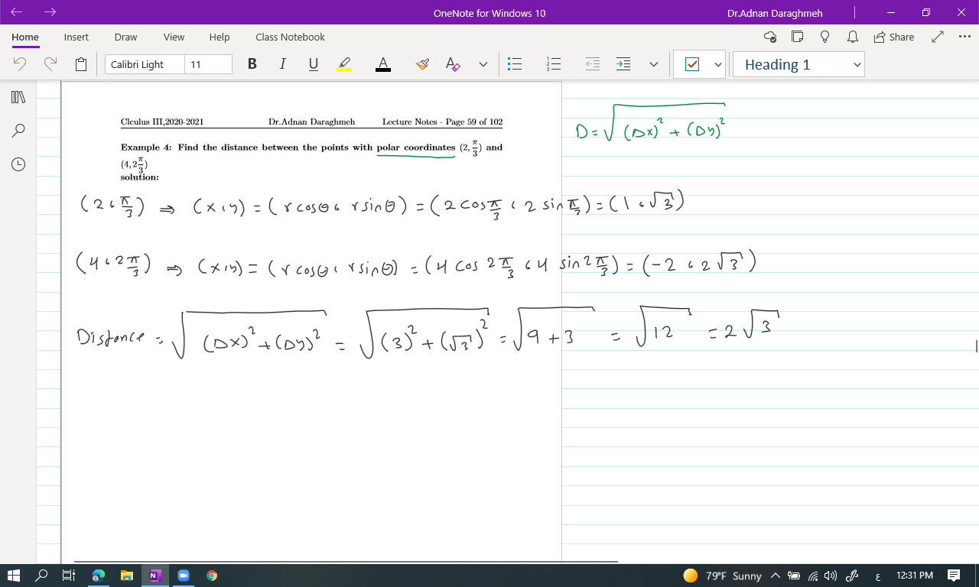Image resolution: width=979 pixels, height=587 pixels.
Task: Apply yellow highlighter color to text
Action: [x=344, y=65]
